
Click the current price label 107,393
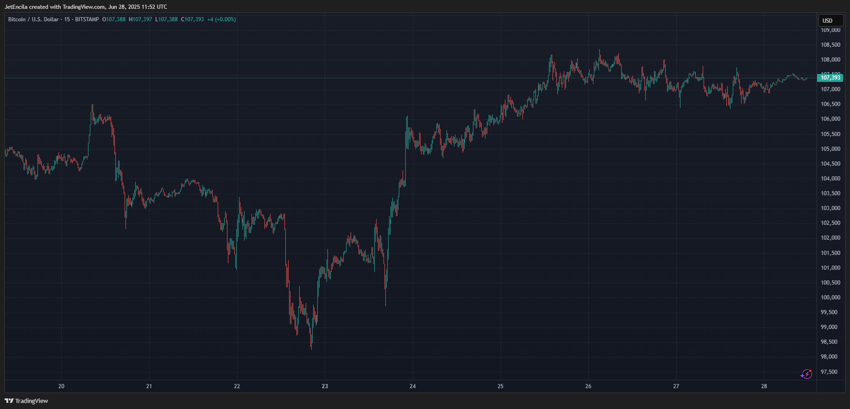(x=830, y=78)
